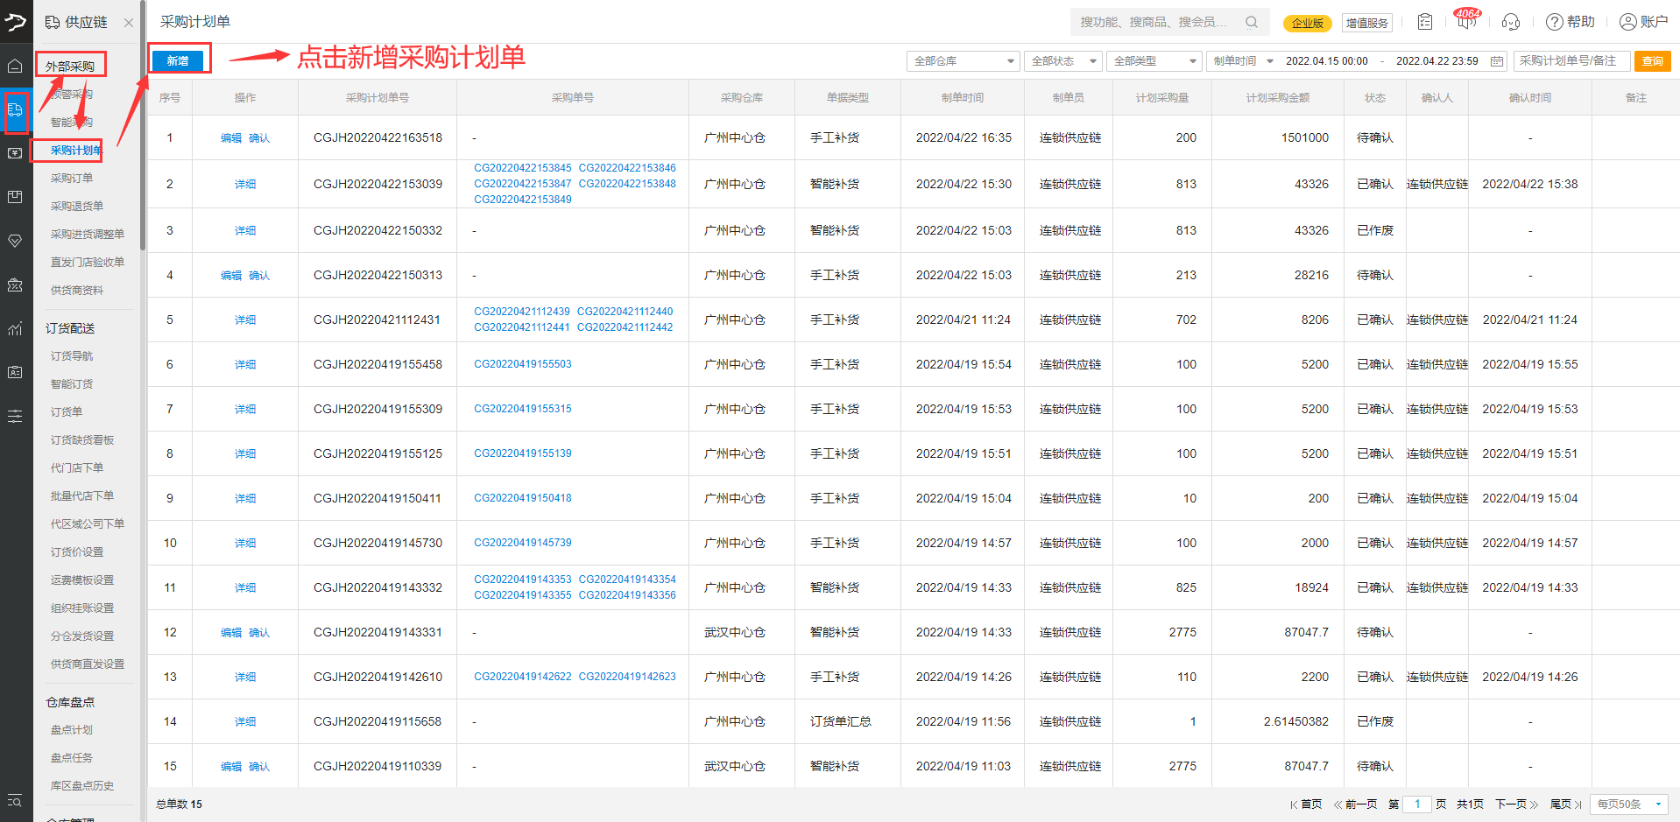Open purchase order CG20220419155503 link
The image size is (1680, 822).
523,364
